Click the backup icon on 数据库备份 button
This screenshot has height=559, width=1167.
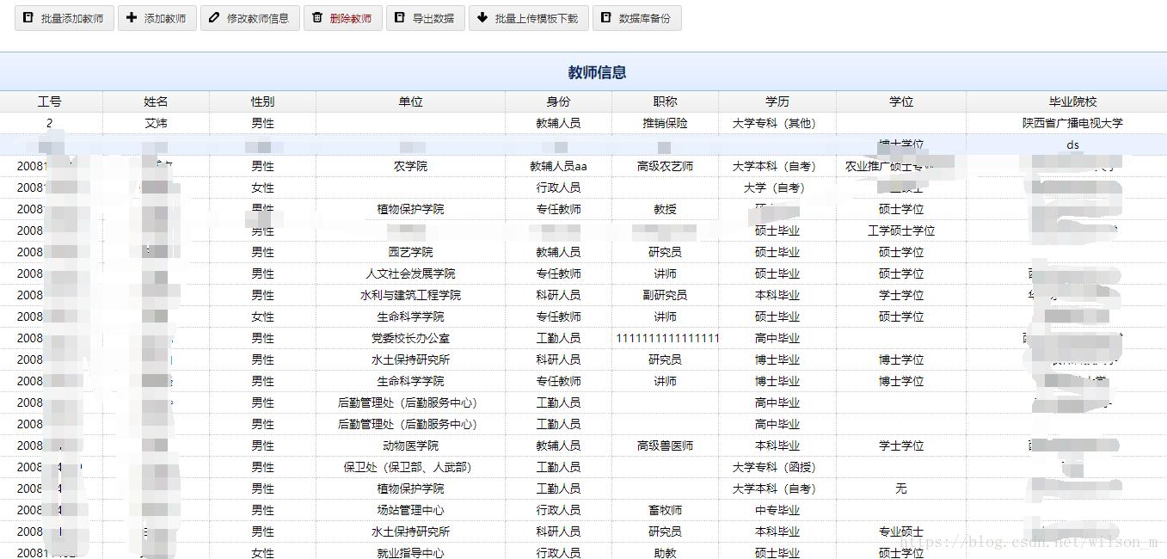click(x=606, y=18)
